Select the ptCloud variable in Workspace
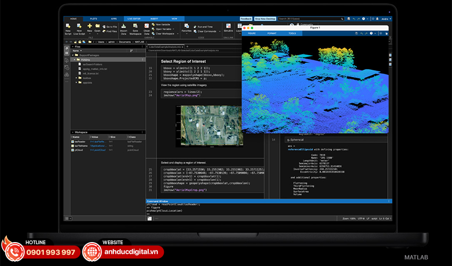Screen dimensions: 452x266 coord(79,150)
